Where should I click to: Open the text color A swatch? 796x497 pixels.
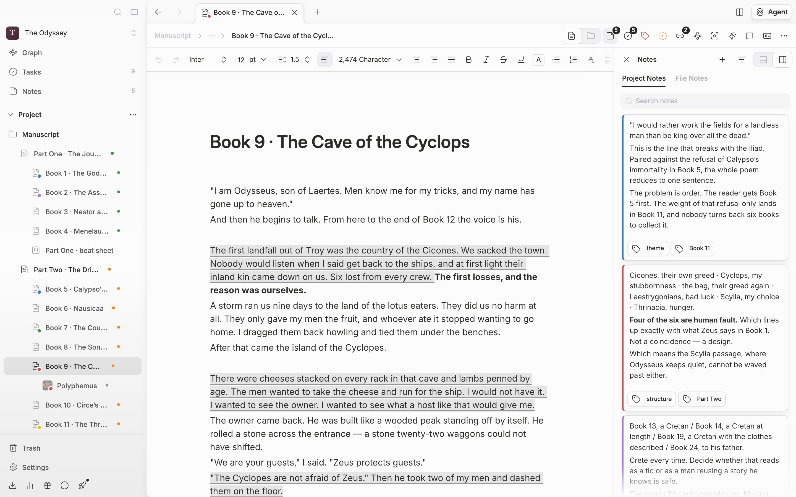tap(538, 59)
